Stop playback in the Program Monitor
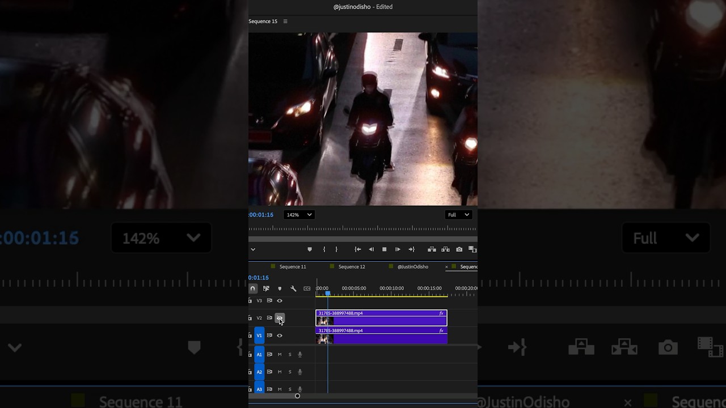Screen dimensions: 726x408 (385, 249)
